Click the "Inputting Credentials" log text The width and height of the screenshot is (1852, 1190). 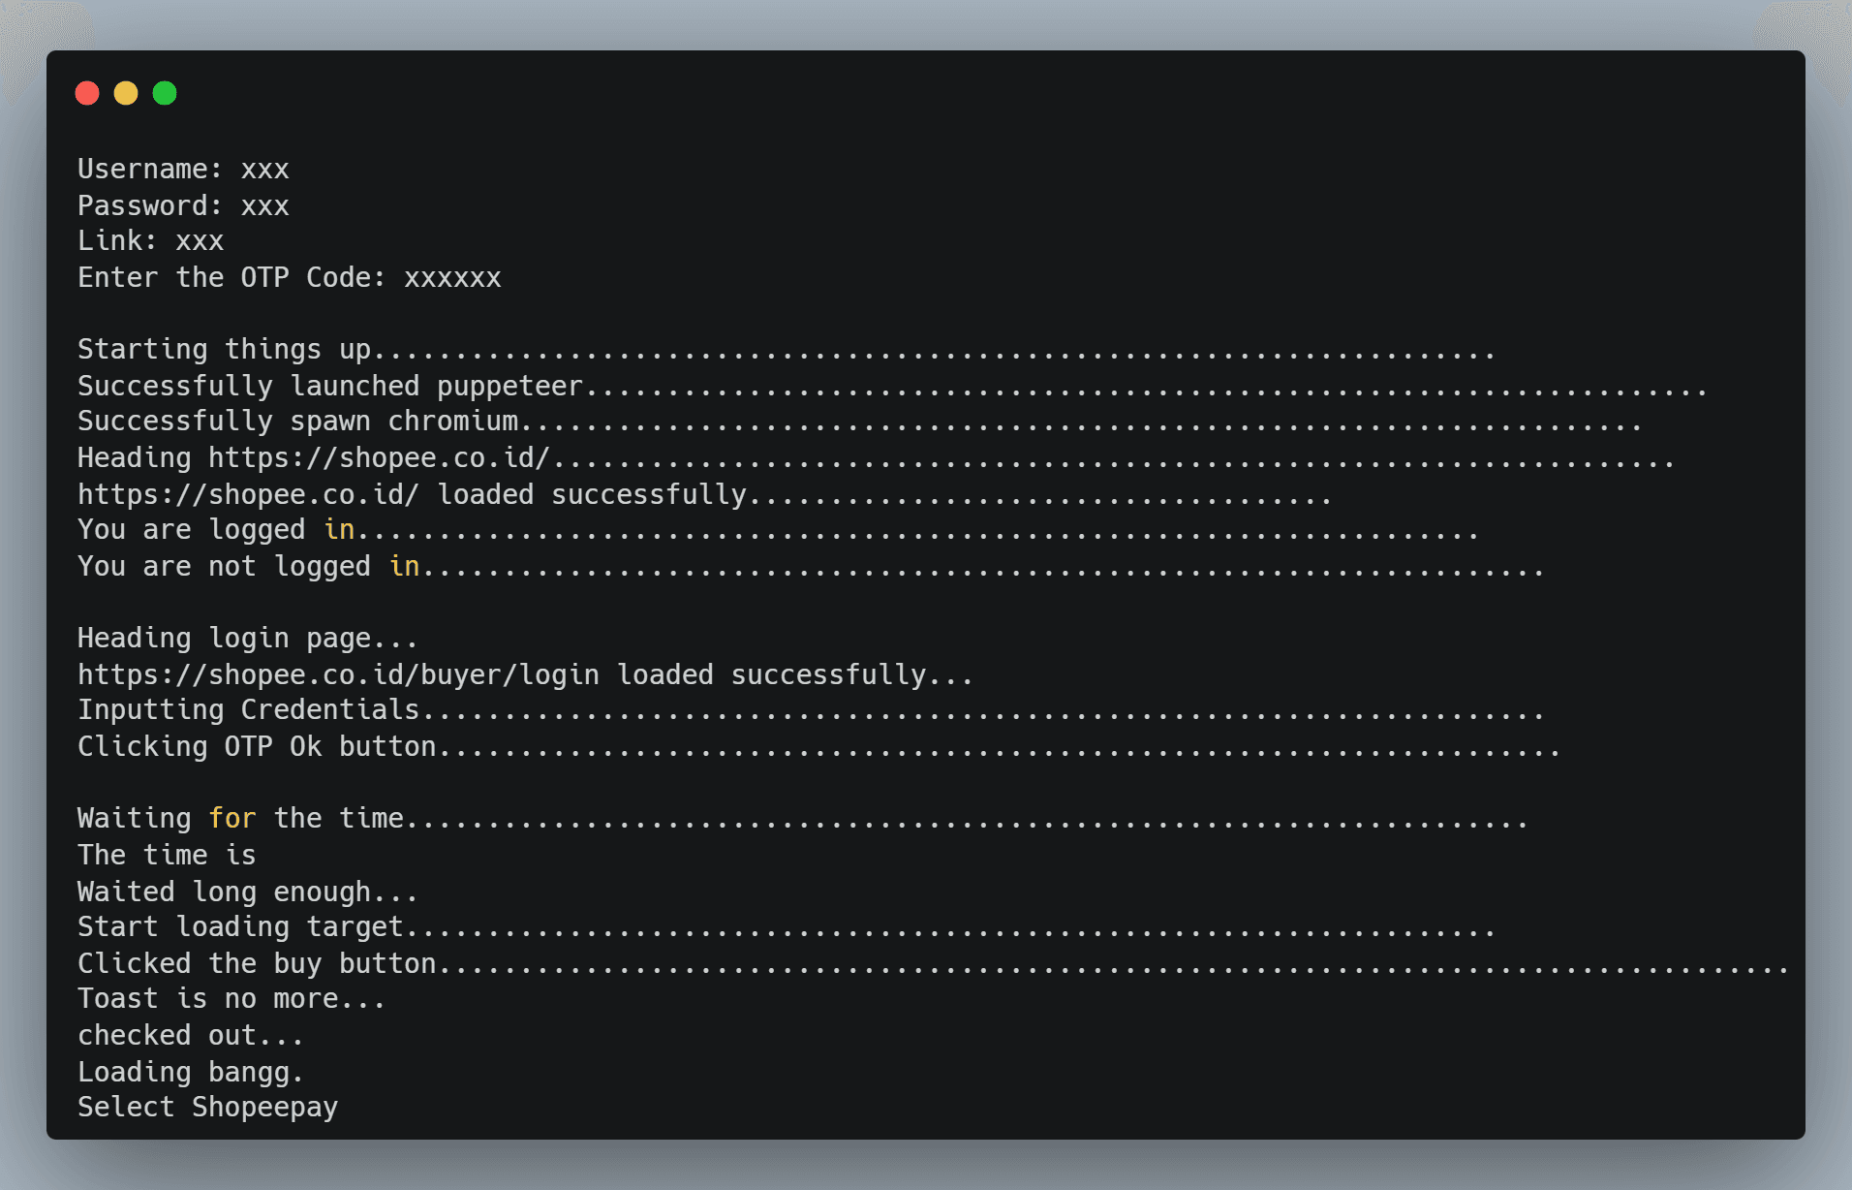pos(248,710)
